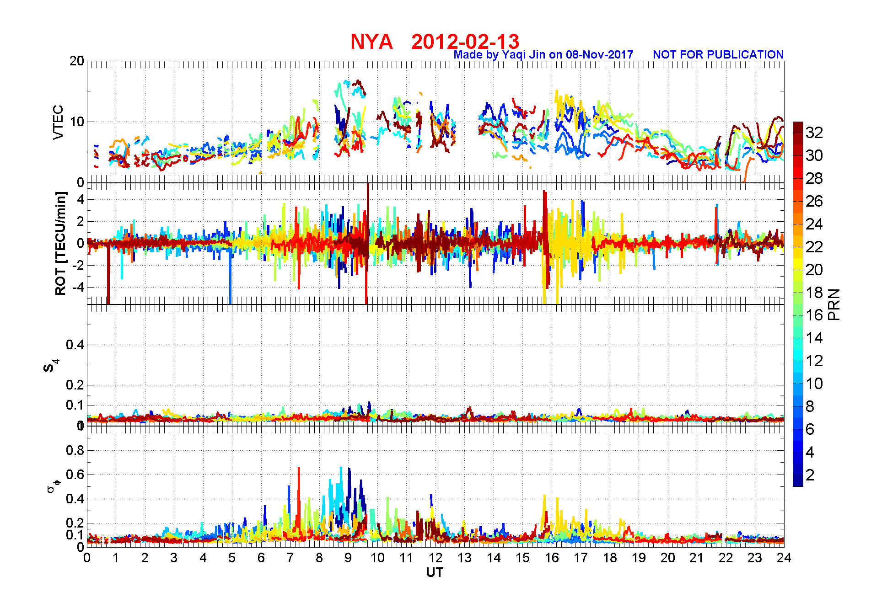Click the x-axis tick label 3
The image size is (871, 608).
(174, 558)
